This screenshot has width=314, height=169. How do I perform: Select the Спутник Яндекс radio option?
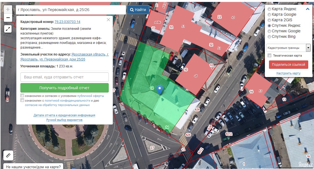tap(269, 26)
